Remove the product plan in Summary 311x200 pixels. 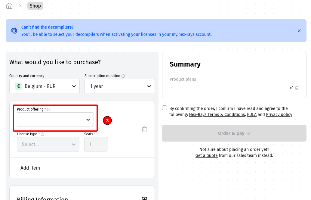tap(297, 88)
